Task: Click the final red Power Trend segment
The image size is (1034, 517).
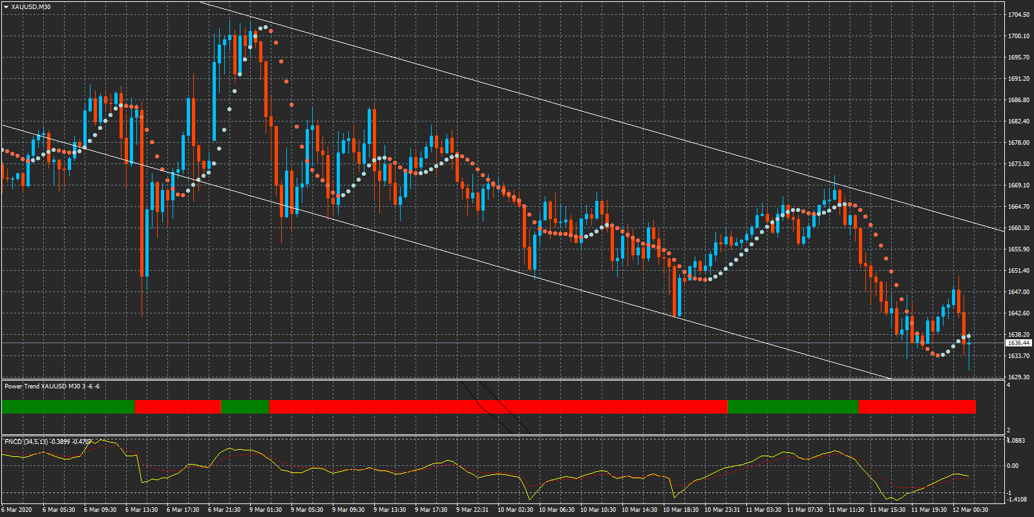Action: (916, 406)
